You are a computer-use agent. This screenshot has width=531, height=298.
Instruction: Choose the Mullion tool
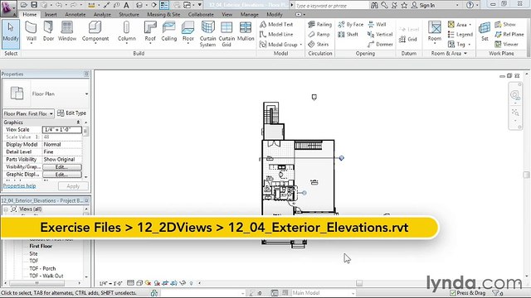tap(246, 31)
